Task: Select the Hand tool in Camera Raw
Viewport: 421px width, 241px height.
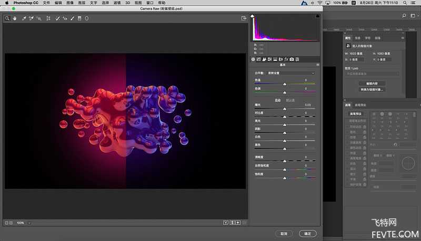Action: click(x=15, y=18)
